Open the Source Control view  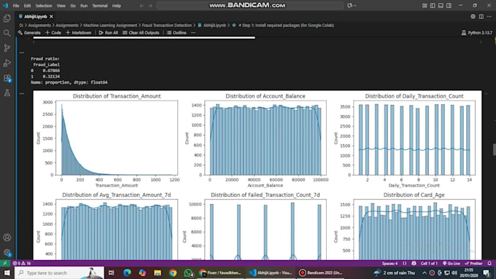[x=7, y=48]
